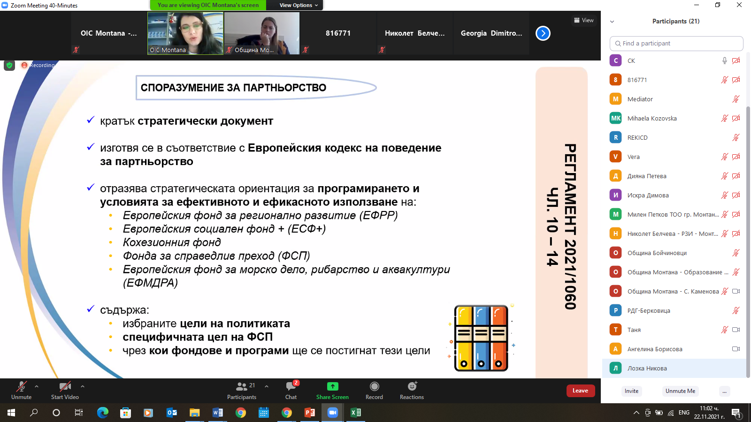Expand the View Options dropdown
The width and height of the screenshot is (751, 422).
[x=299, y=5]
